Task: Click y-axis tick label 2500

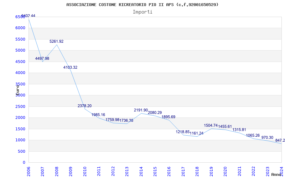Action: point(20,106)
